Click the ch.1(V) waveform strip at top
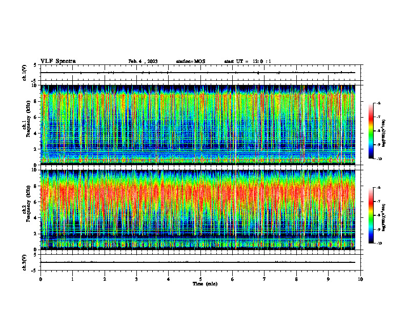 point(200,73)
